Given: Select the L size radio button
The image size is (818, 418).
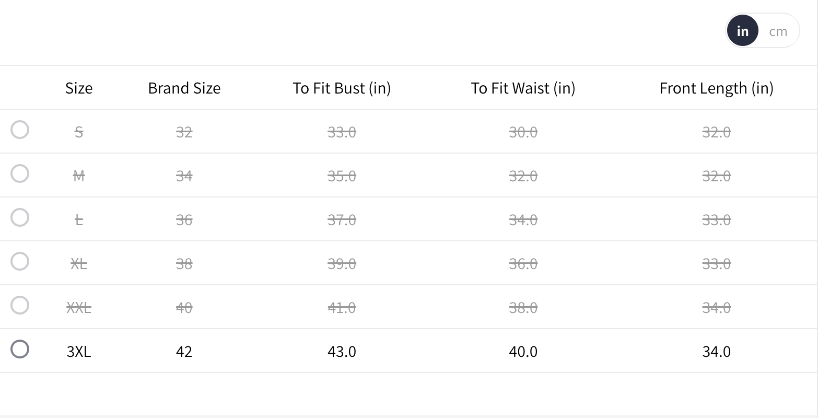Looking at the screenshot, I should (x=20, y=217).
